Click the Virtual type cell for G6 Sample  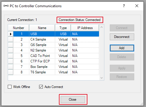coord(63,45)
